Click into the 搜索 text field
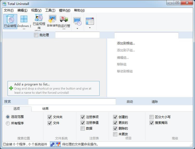Screen dimensions: 195x149 pos(72,102)
